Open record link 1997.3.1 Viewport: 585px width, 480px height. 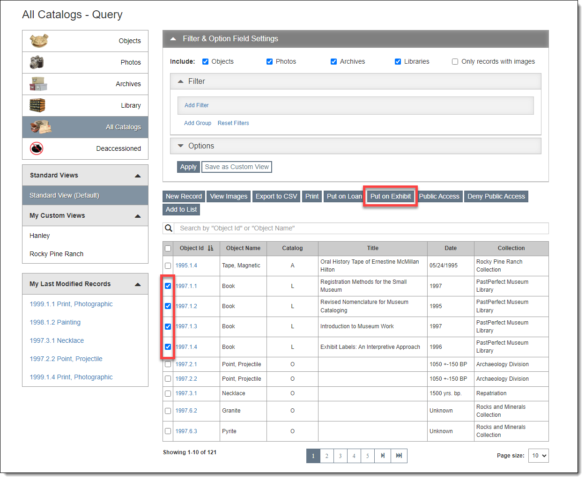coord(186,393)
